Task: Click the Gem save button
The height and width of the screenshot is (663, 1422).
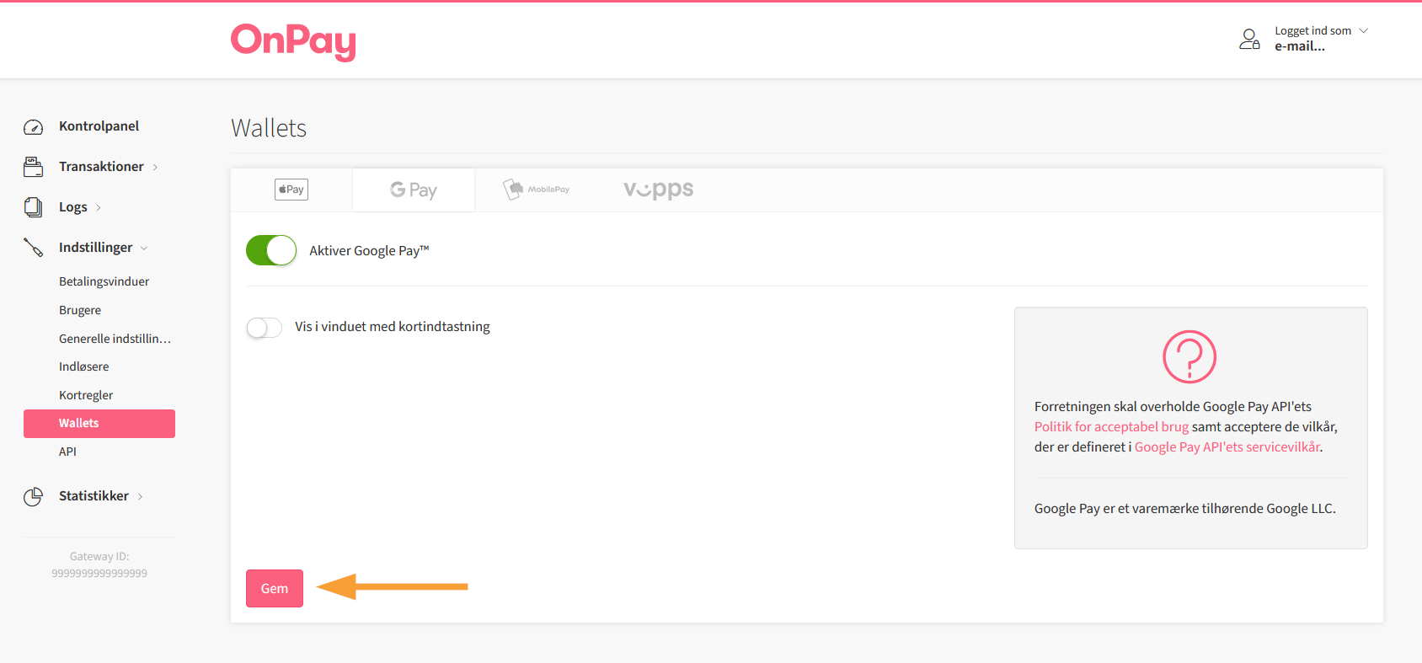Action: pyautogui.click(x=275, y=589)
